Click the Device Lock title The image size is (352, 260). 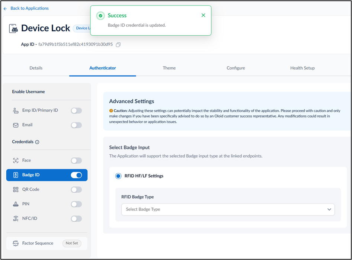[x=45, y=28]
